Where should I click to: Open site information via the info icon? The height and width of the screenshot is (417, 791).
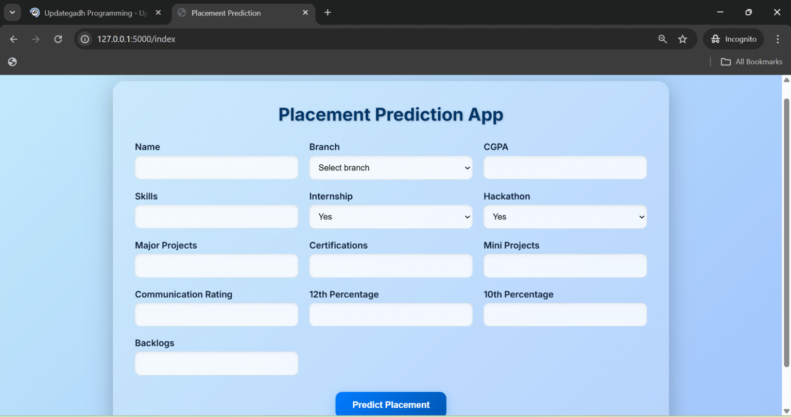click(x=84, y=39)
